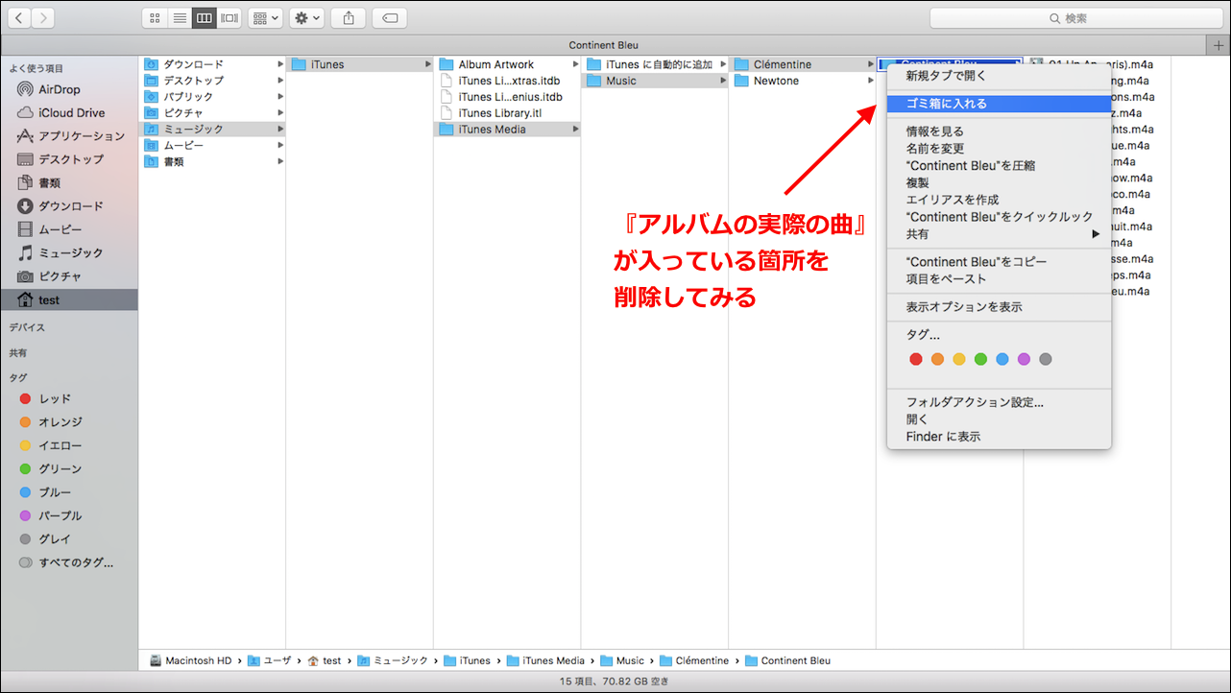Click the share toolbar button
Image resolution: width=1231 pixels, height=693 pixels.
pyautogui.click(x=349, y=17)
